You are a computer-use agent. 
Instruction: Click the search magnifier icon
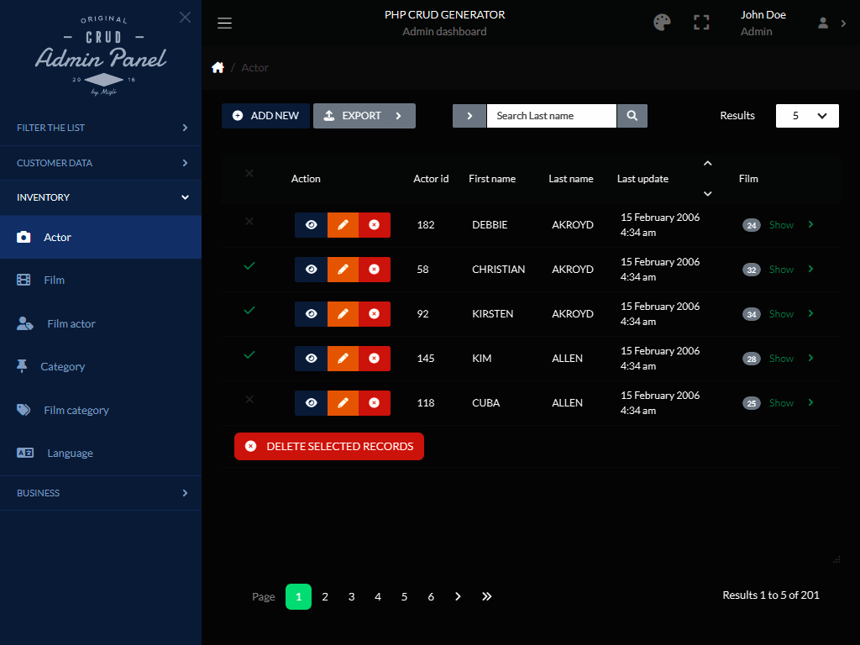point(632,115)
